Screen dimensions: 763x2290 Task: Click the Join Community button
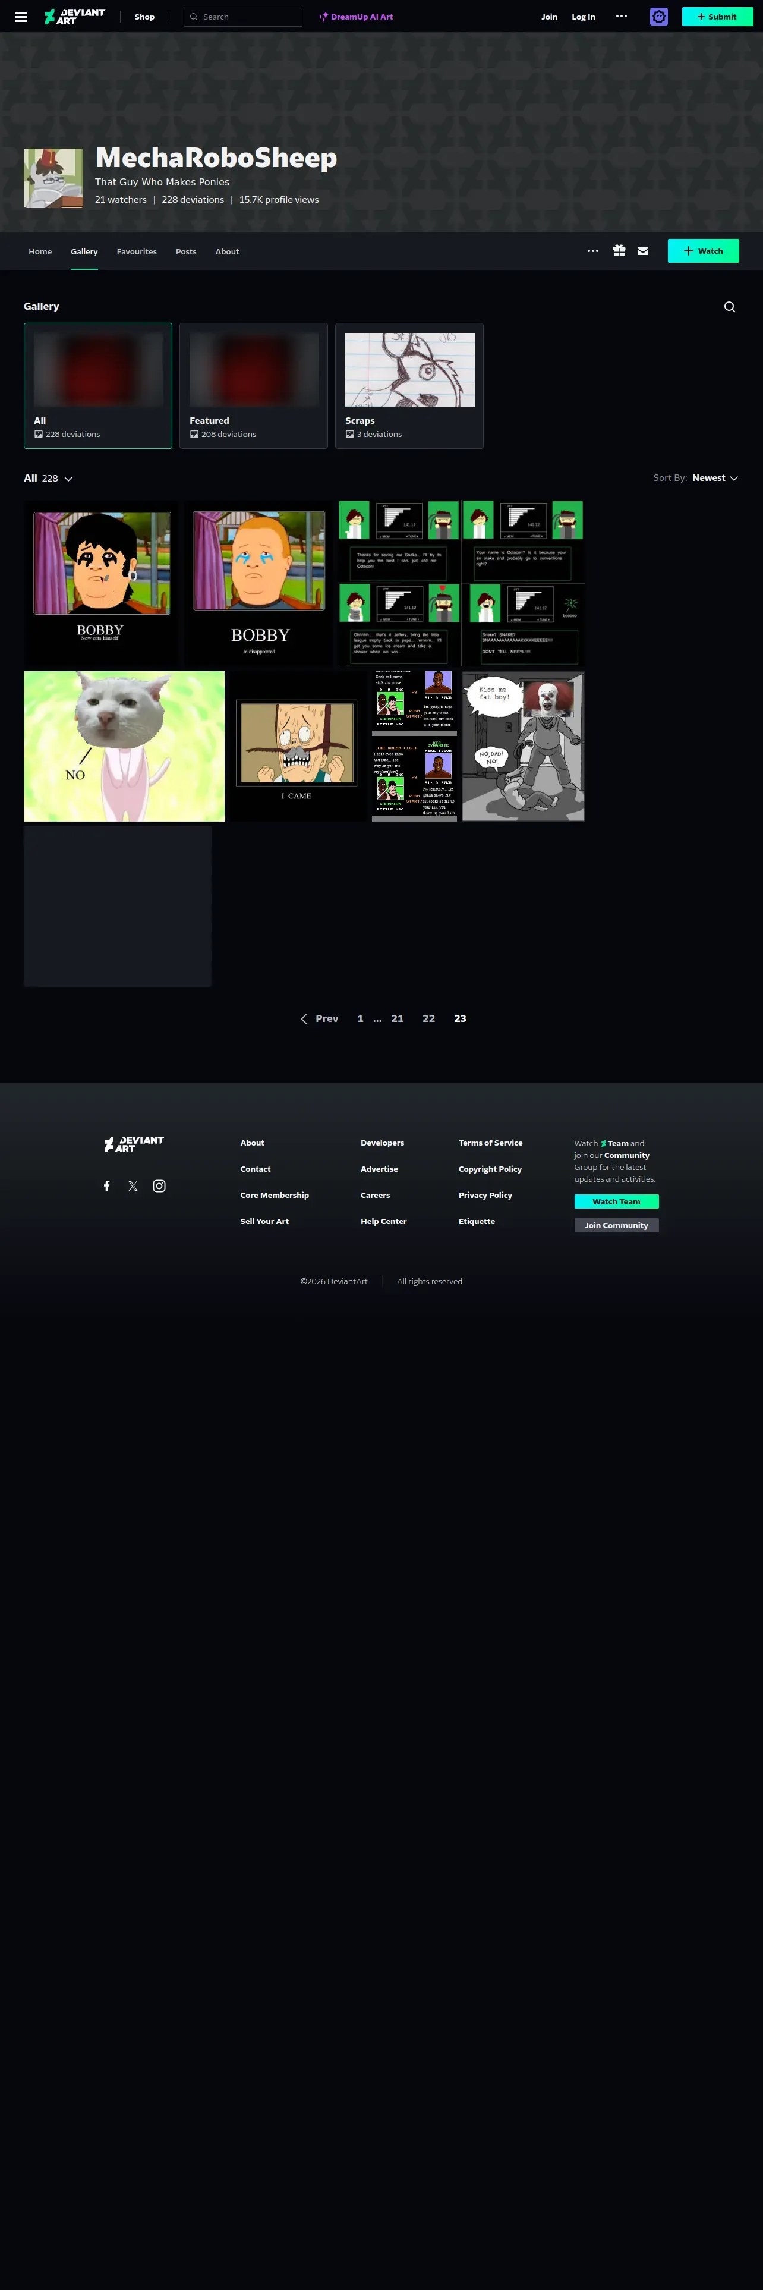click(616, 1226)
